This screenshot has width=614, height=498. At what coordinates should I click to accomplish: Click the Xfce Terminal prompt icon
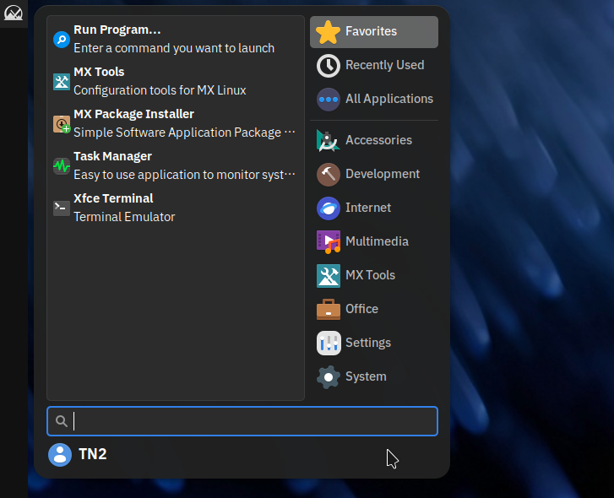click(62, 208)
